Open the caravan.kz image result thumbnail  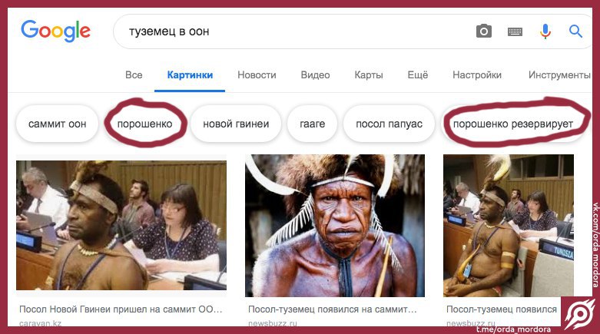tap(121, 225)
